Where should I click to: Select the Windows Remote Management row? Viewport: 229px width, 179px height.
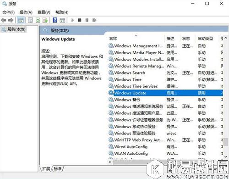click(x=166, y=66)
